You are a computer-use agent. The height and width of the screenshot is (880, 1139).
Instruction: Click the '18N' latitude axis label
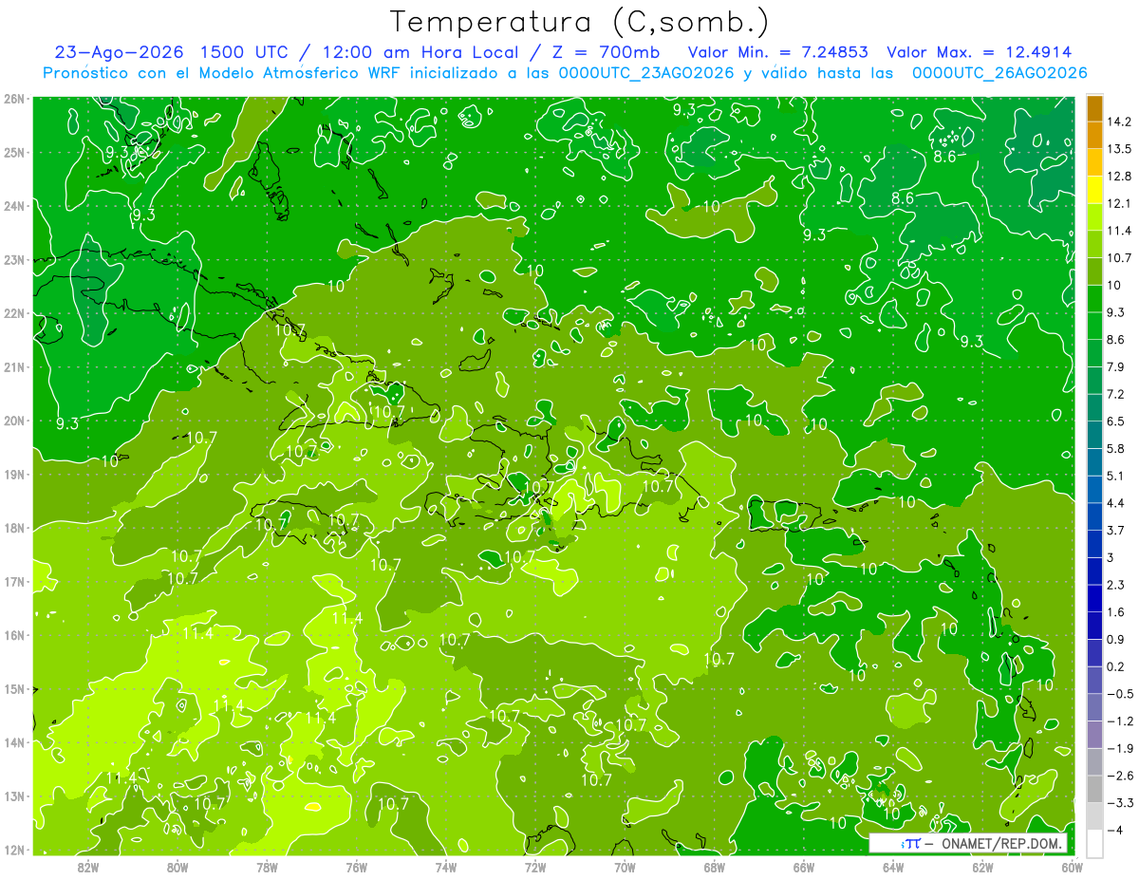(x=13, y=528)
